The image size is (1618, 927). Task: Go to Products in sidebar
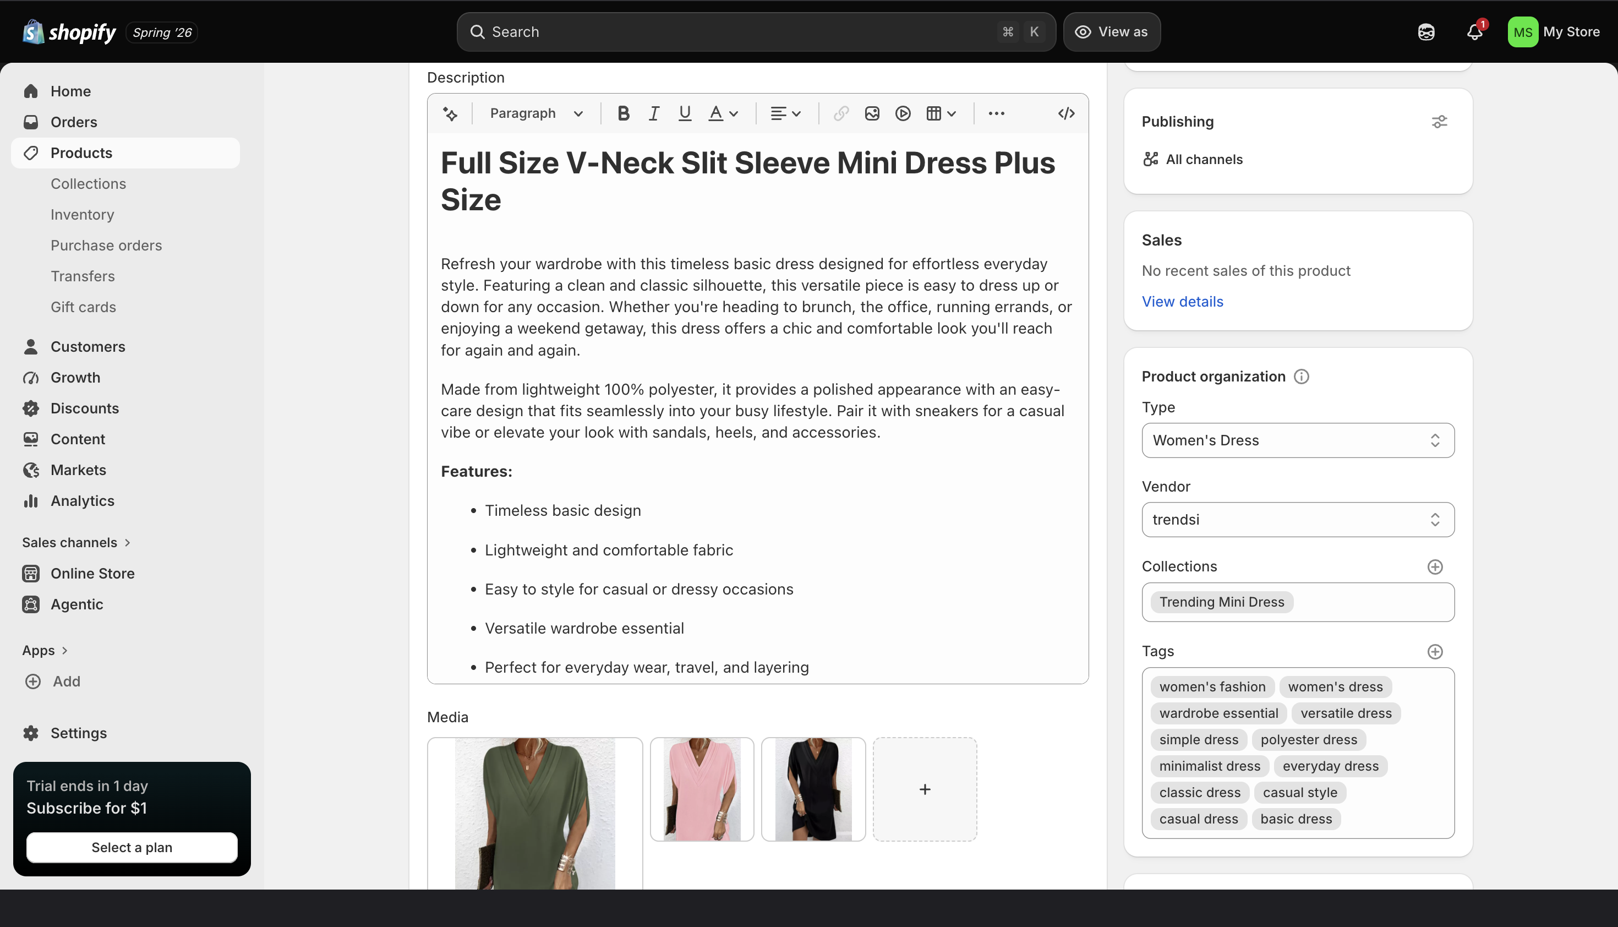[125, 153]
